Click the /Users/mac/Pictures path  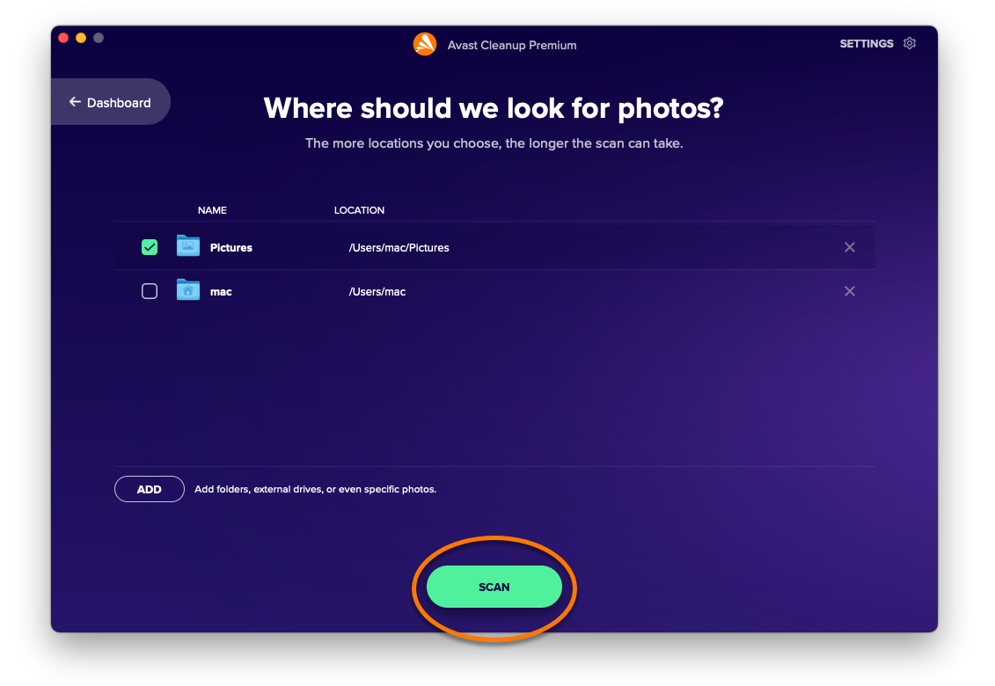pyautogui.click(x=399, y=247)
